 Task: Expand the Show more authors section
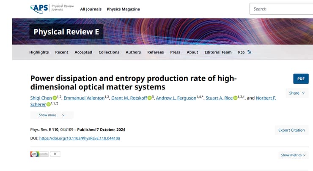pyautogui.click(x=52, y=115)
